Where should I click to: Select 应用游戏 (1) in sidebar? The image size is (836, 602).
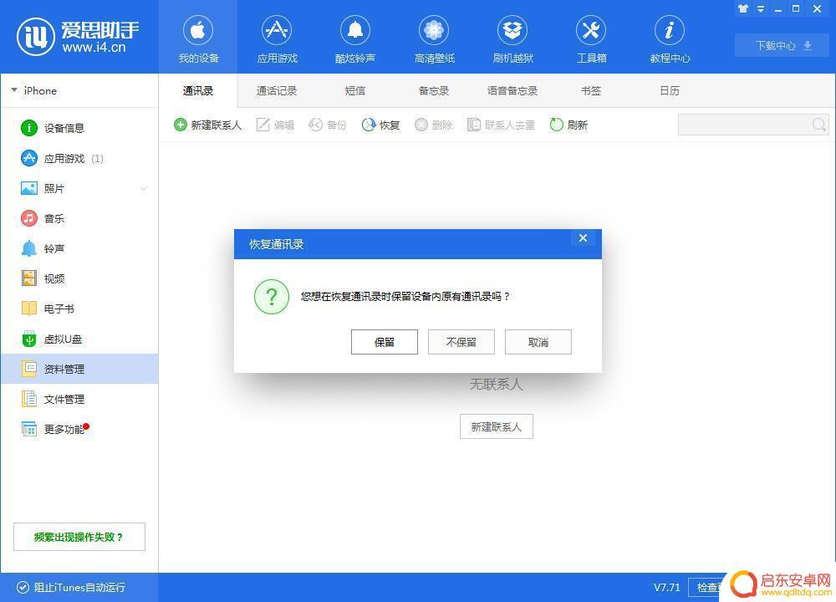[x=79, y=158]
